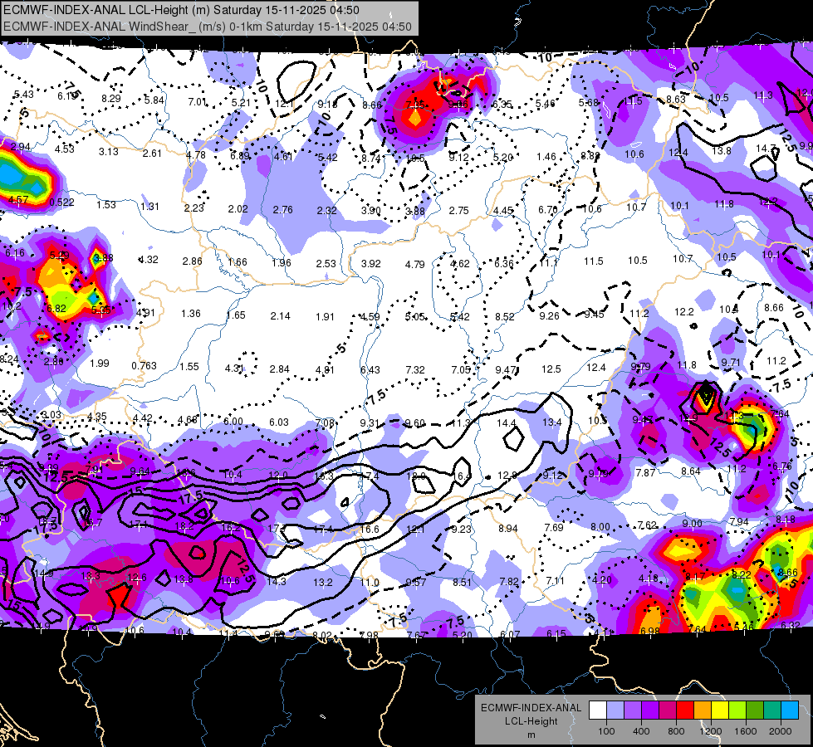Click the wind shear value 7.69
813x747 pixels.
pos(554,527)
